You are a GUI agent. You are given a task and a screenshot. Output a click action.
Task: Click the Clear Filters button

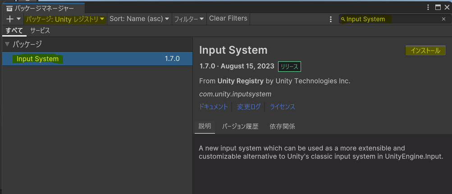click(228, 18)
